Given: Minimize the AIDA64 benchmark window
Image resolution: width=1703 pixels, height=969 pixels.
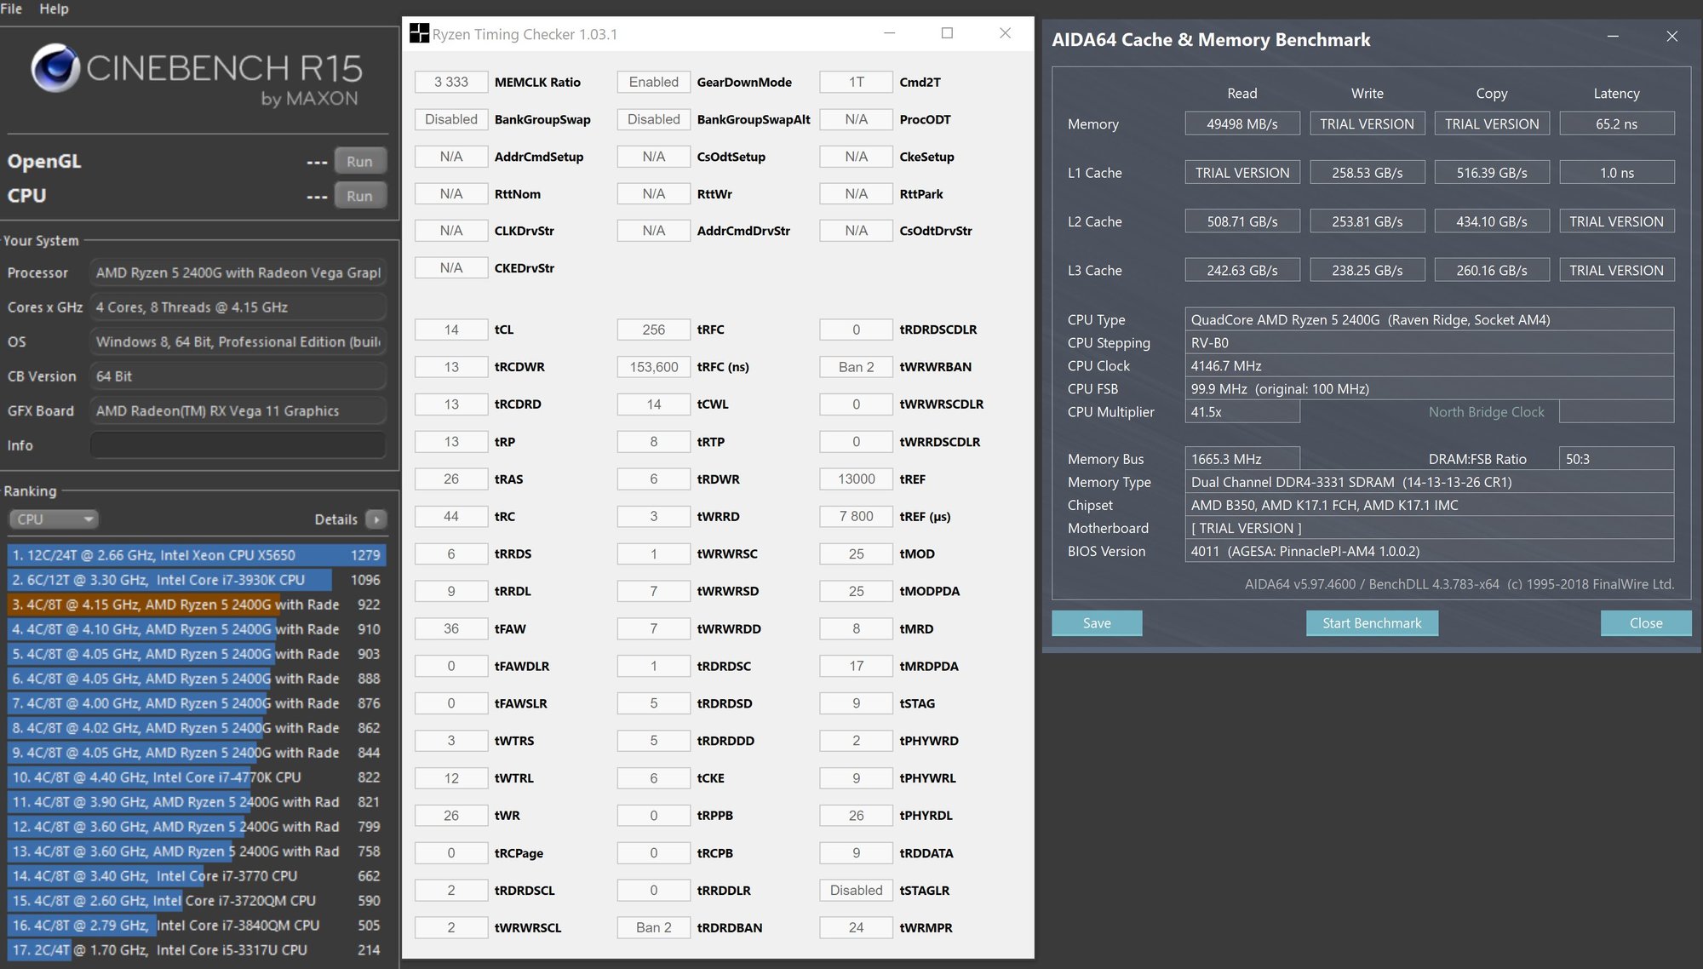Looking at the screenshot, I should click(1613, 37).
